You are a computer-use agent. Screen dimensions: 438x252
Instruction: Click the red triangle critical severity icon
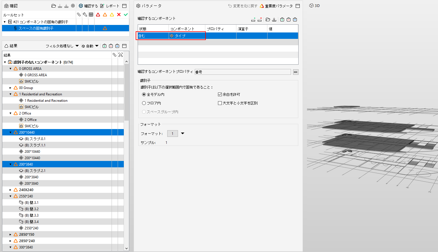(x=98, y=14)
